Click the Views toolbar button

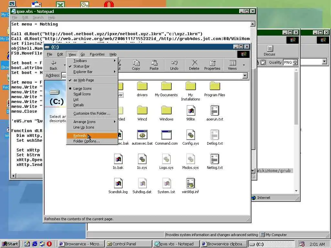(232, 65)
